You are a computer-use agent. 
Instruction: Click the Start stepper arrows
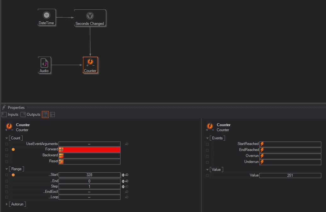pos(123,175)
